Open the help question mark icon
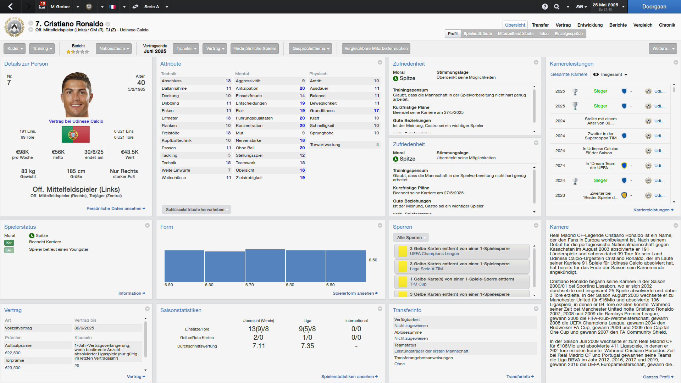Viewport: 681px width, 383px height. [545, 6]
